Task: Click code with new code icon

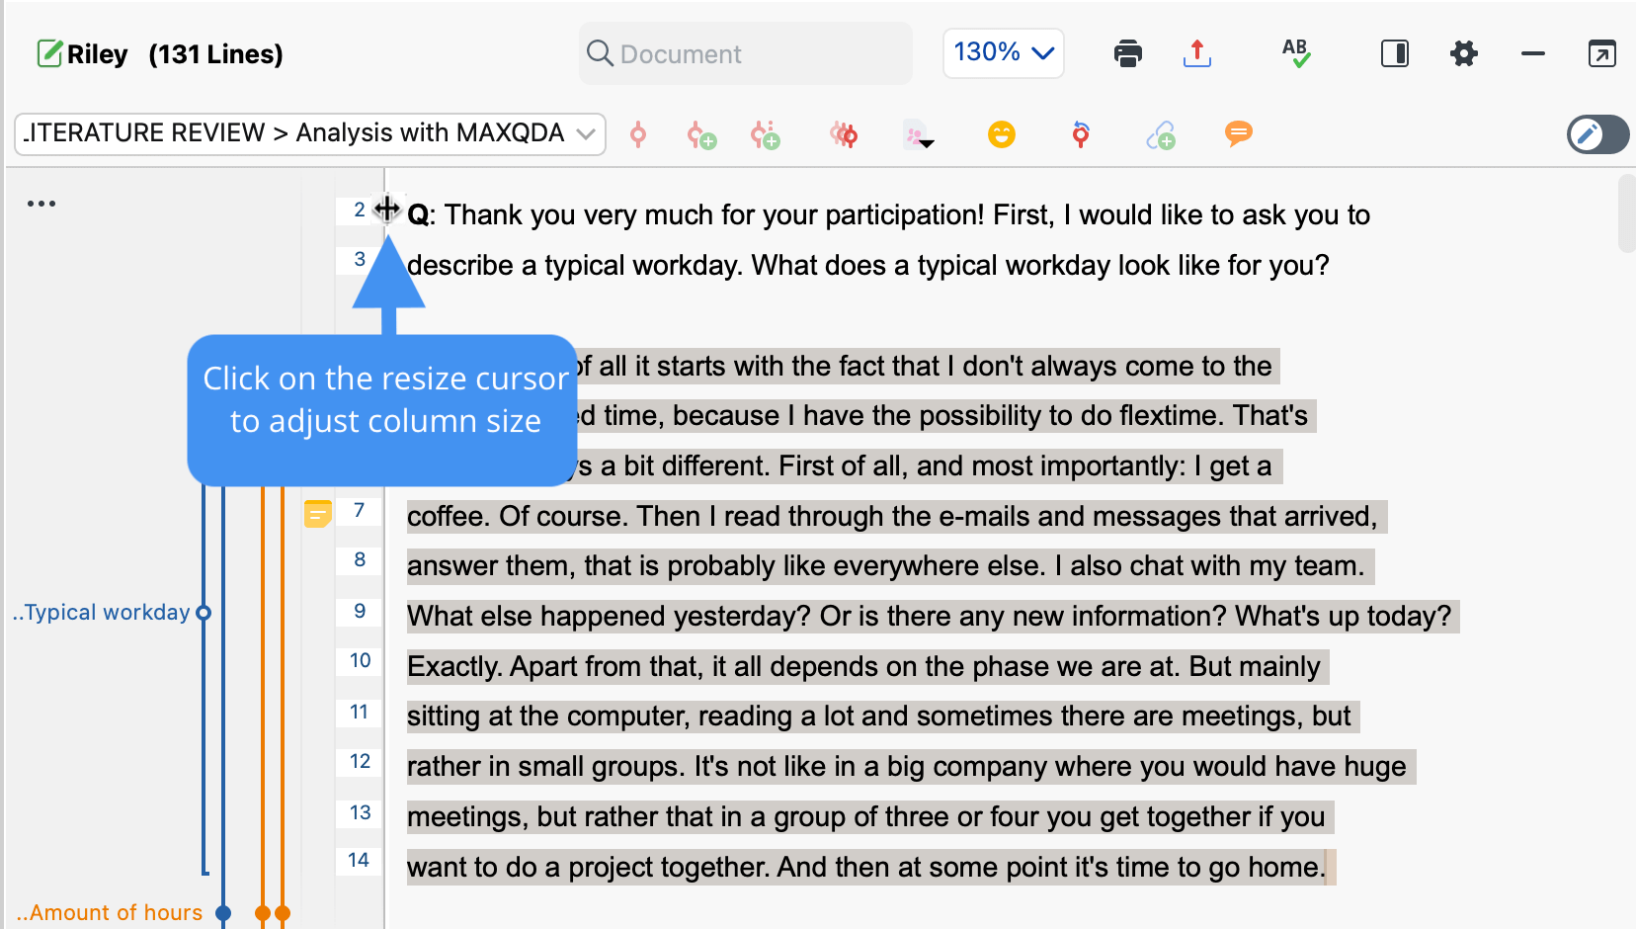Action: click(x=701, y=134)
